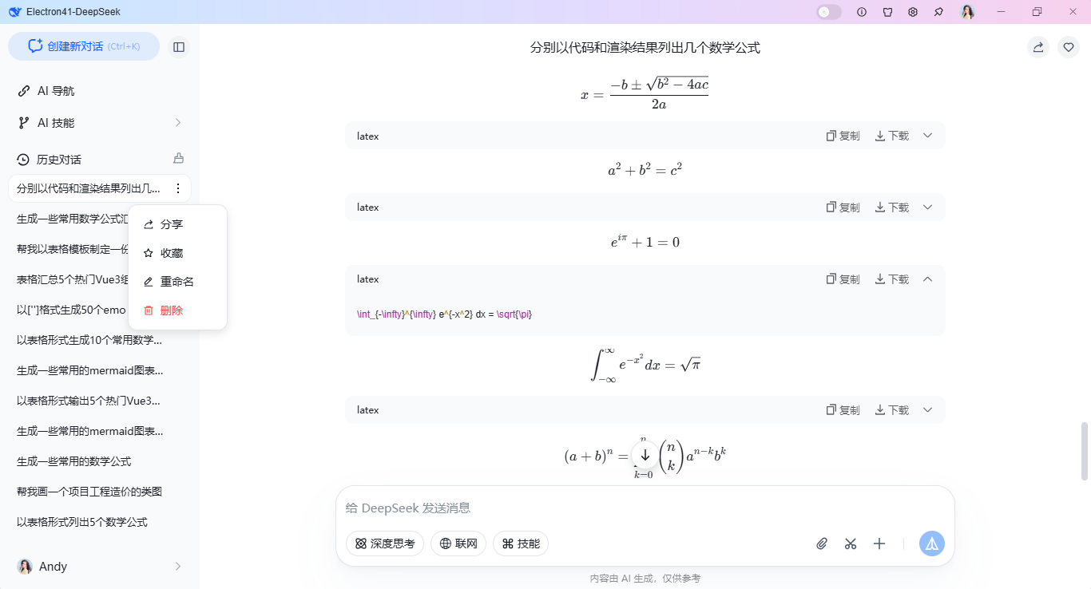This screenshot has height=589, width=1091.
Task: Send the message via the paper plane button
Action: [x=931, y=544]
